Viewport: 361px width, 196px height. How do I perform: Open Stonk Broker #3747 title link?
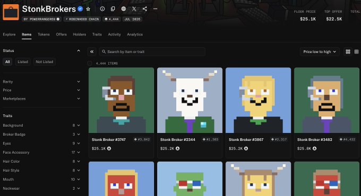[109, 140]
